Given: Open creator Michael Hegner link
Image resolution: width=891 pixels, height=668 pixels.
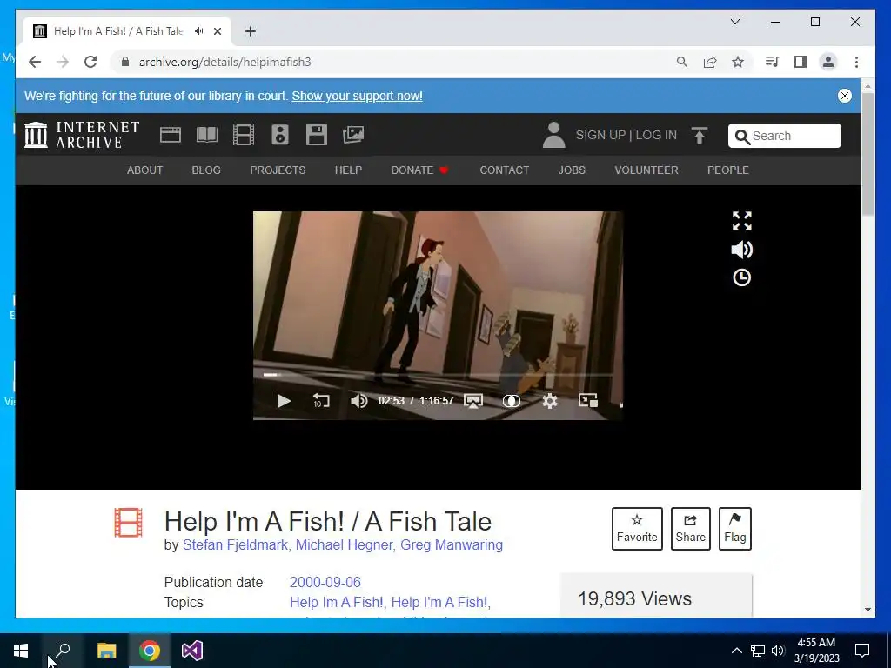Looking at the screenshot, I should pyautogui.click(x=344, y=544).
